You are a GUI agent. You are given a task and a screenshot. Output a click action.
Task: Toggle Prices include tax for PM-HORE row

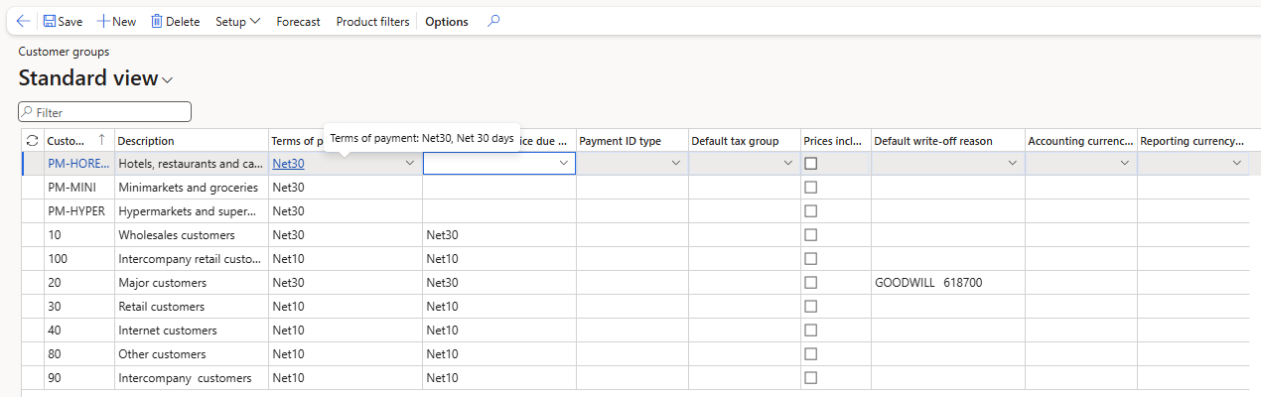point(811,164)
